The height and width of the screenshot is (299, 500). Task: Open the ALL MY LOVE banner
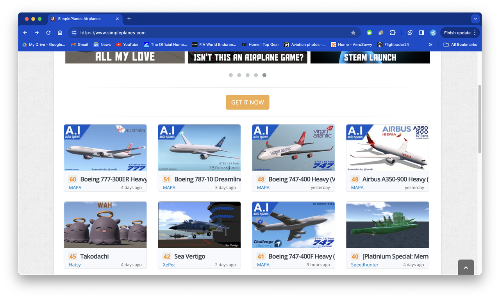(x=125, y=57)
